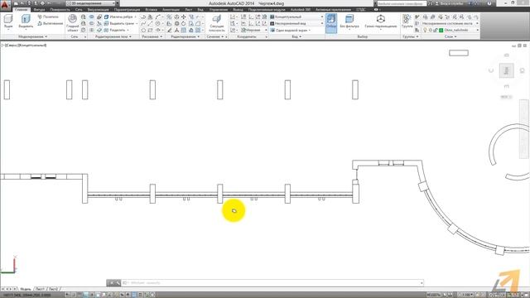Select the Line tool in Drawing panel
The width and height of the screenshot is (530, 298).
[150, 23]
